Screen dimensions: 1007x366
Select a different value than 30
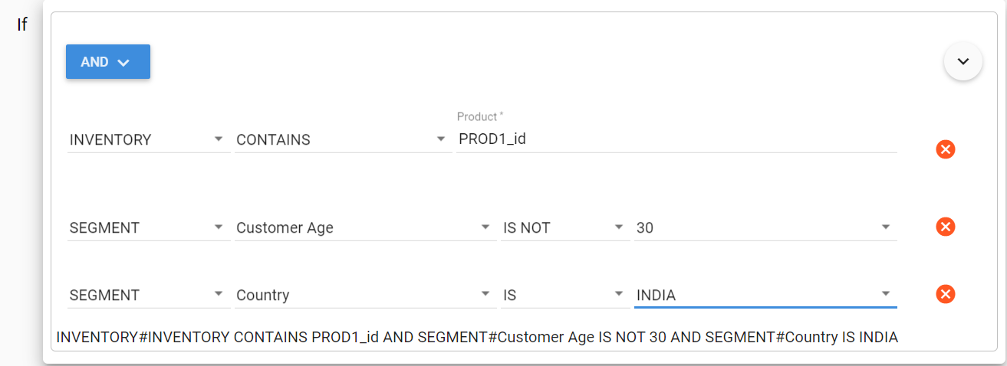tap(763, 227)
